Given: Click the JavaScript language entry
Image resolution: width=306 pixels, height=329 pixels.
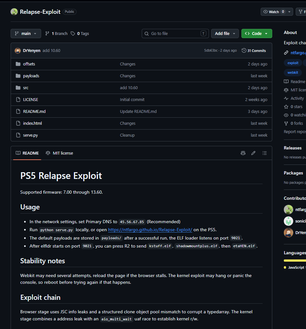Looking at the screenshot, I should [295, 267].
